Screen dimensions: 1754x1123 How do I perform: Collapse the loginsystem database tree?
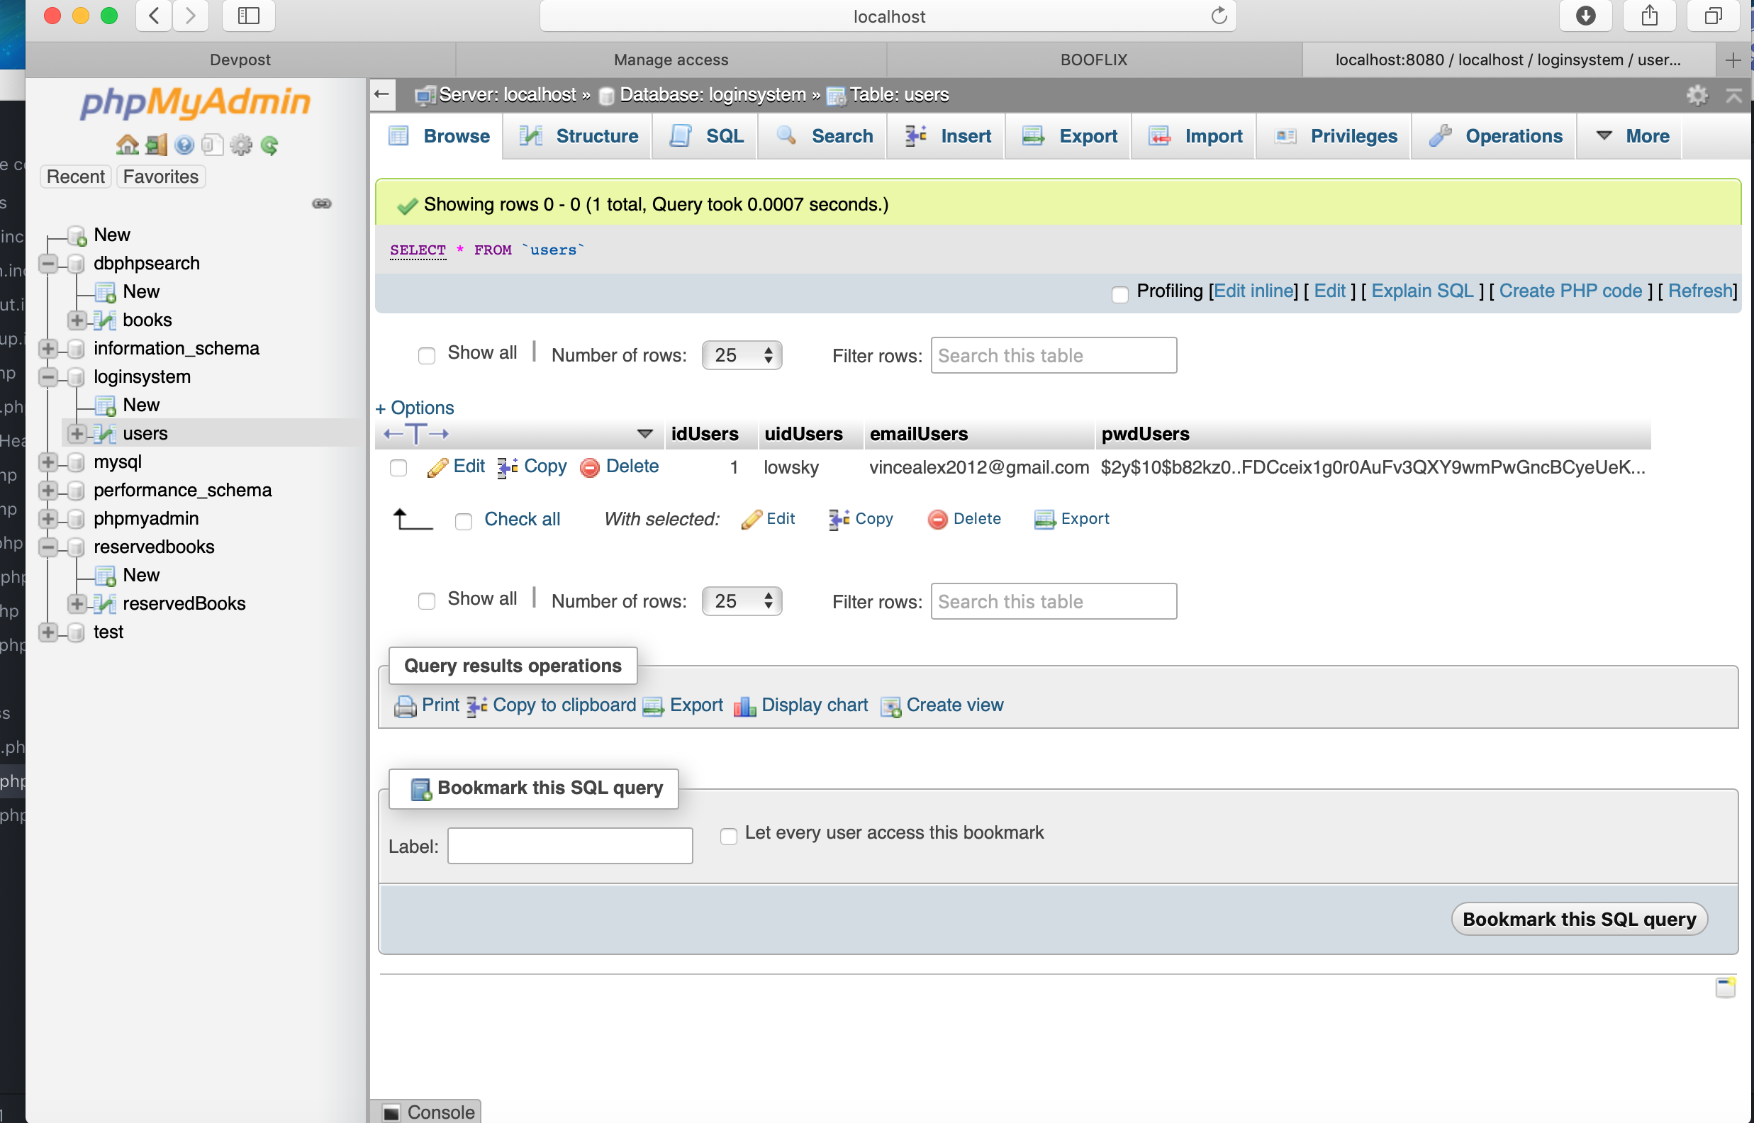coord(48,377)
